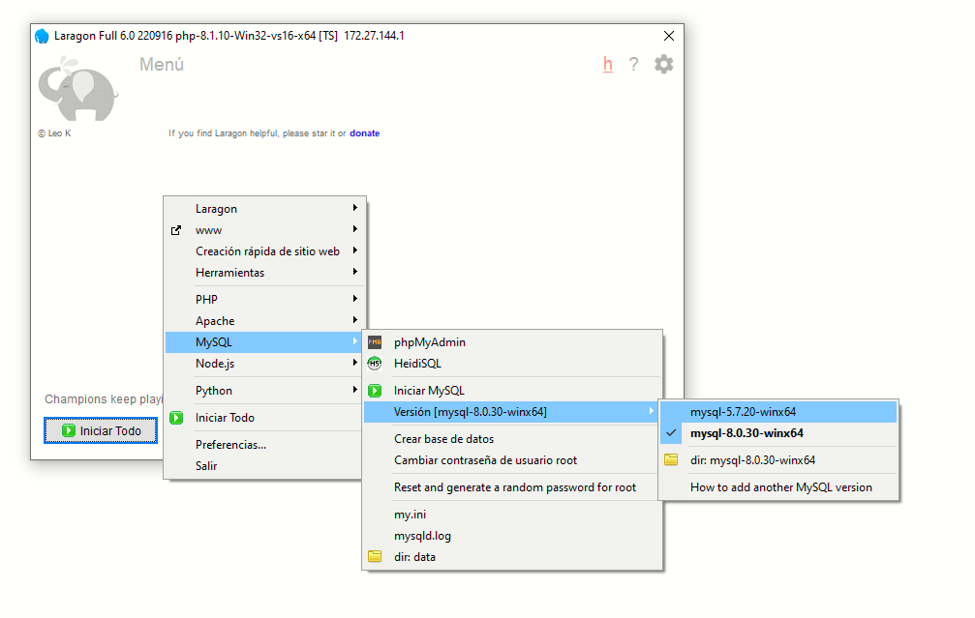The image size is (975, 618).
Task: Click the red 'h' icon in header
Action: pyautogui.click(x=608, y=65)
